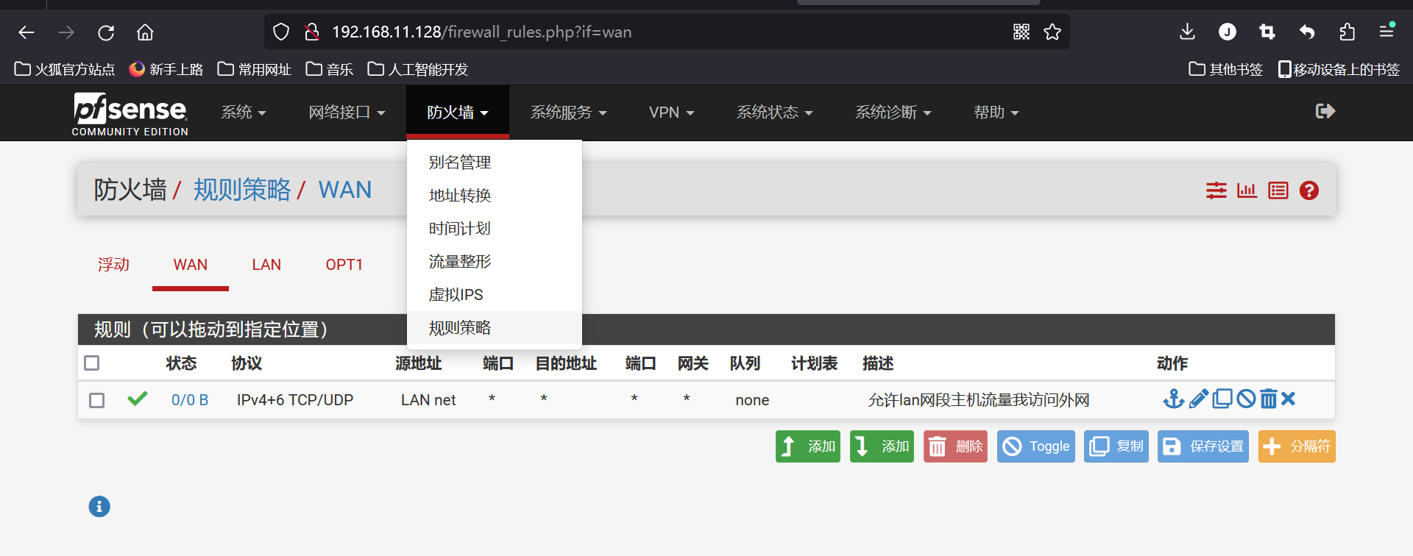
Task: Click the anchor icon in the rule row
Action: [1174, 399]
